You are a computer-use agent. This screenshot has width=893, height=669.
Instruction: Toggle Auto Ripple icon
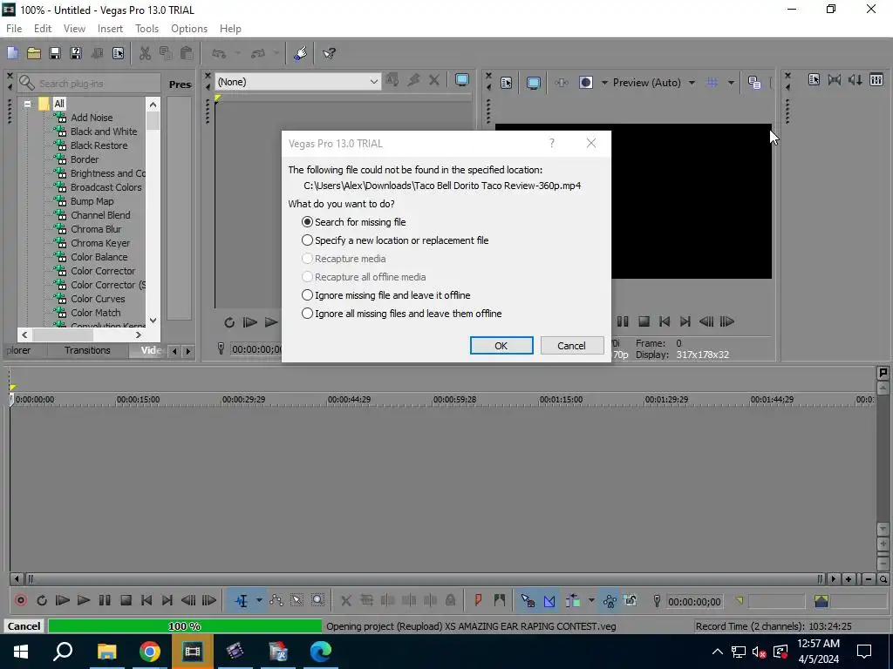click(573, 601)
